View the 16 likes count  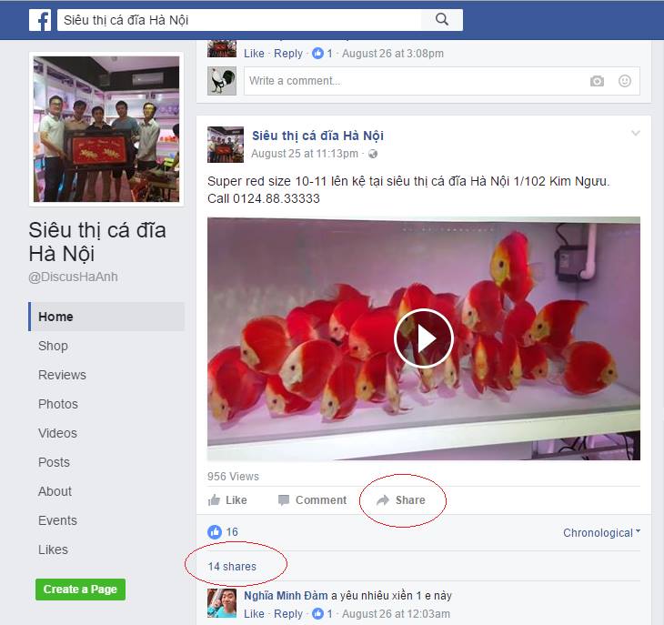click(232, 532)
